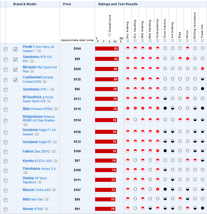Click the info icon under Hydroplaning header
The image size is (207, 214).
click(158, 41)
